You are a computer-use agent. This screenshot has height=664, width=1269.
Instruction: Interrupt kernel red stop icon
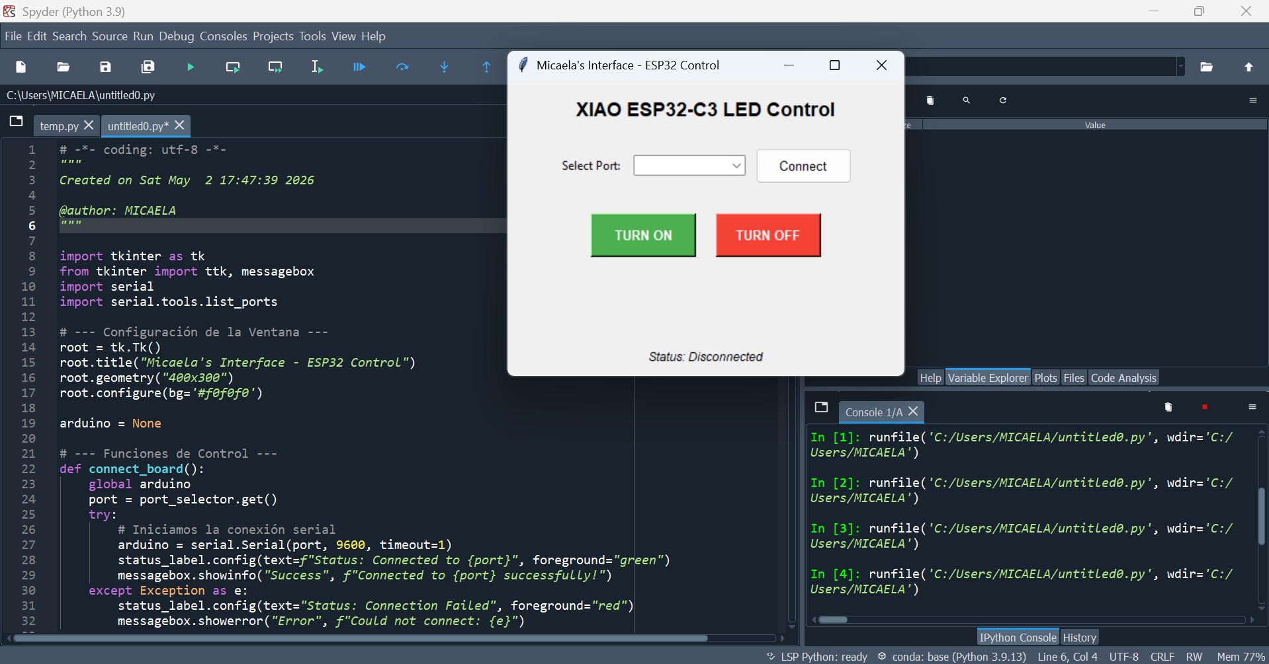tap(1205, 408)
